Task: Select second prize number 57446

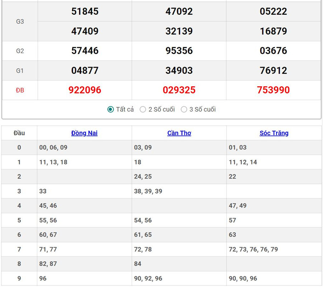Action: (85, 51)
